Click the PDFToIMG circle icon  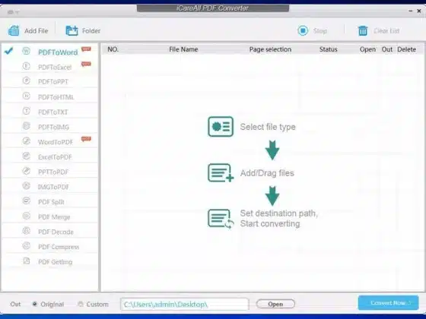click(x=27, y=126)
